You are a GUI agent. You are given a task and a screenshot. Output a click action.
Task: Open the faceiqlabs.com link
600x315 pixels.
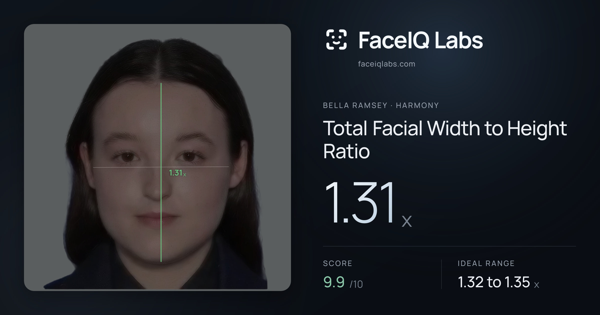[x=386, y=64]
